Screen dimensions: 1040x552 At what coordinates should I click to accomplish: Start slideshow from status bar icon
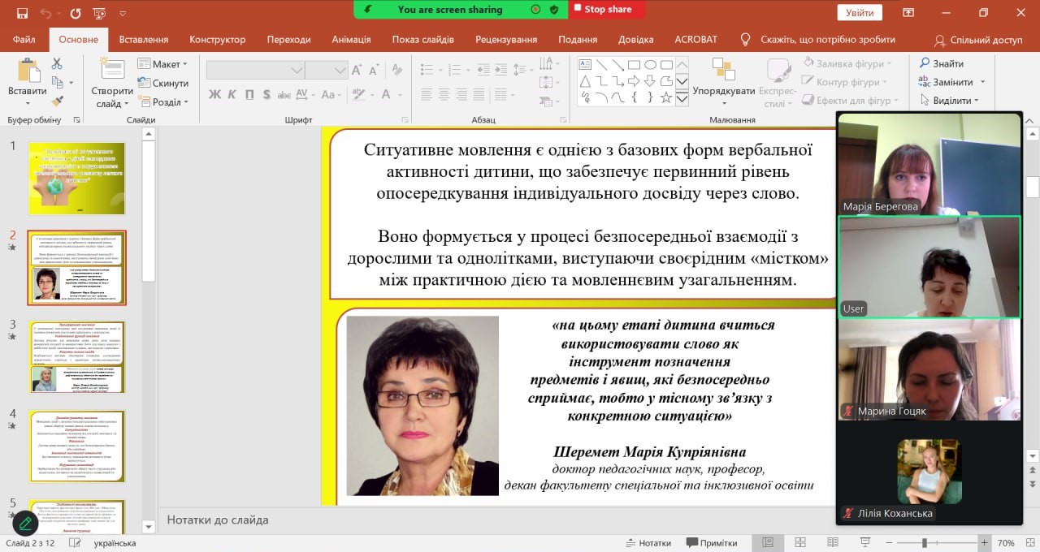(864, 543)
